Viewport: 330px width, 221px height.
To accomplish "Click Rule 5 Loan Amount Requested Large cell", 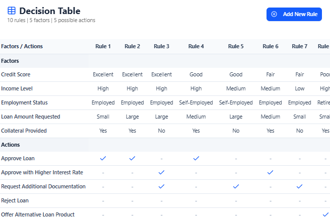I will (x=236, y=117).
